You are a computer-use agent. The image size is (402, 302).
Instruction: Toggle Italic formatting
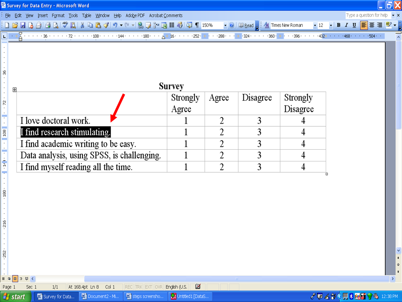pos(346,25)
